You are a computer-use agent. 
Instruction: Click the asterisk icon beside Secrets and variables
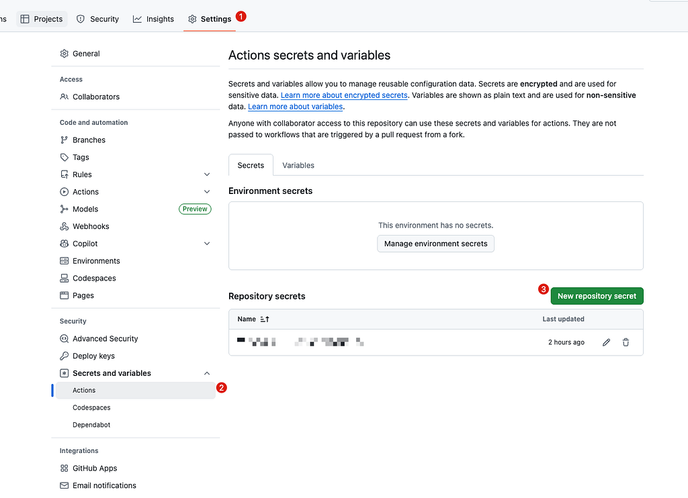click(64, 373)
